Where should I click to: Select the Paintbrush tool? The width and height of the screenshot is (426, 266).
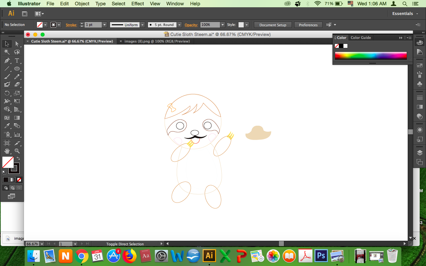7,77
